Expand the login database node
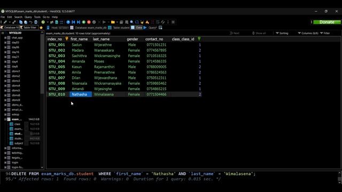 coord(5,162)
